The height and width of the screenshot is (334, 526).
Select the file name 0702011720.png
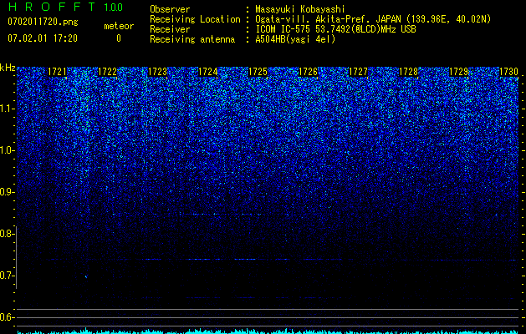click(x=43, y=23)
